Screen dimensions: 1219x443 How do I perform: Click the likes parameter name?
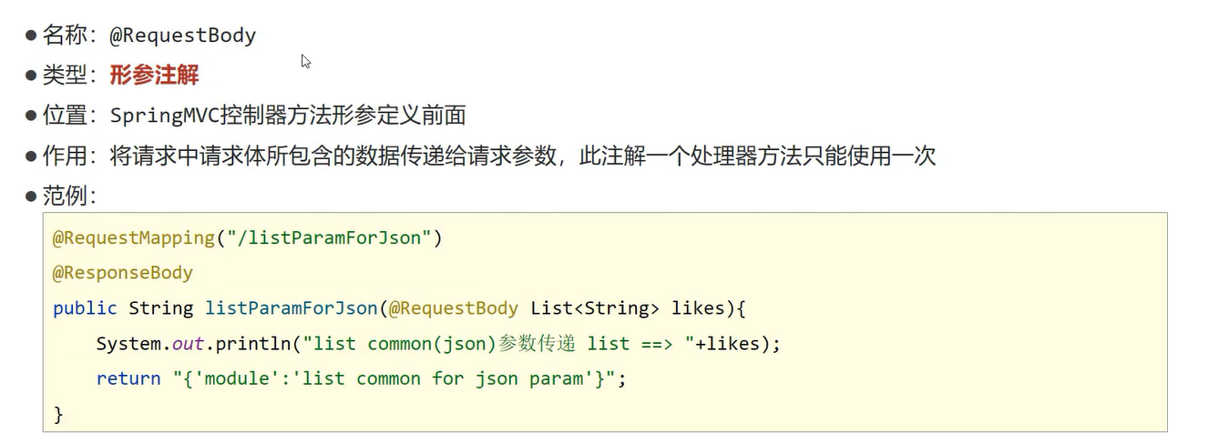click(x=698, y=308)
